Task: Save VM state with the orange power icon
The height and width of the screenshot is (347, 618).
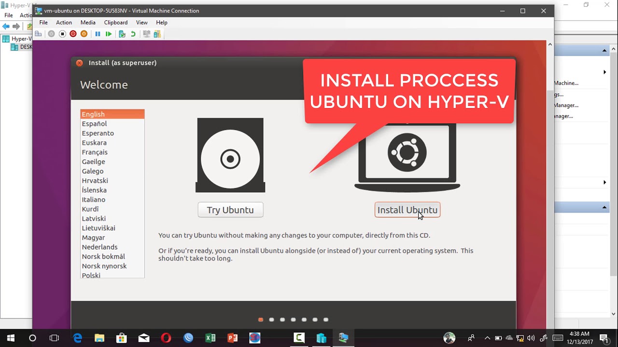Action: point(84,34)
